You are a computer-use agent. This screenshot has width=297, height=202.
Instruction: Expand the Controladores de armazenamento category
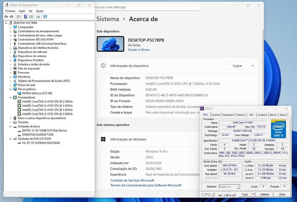[10, 31]
